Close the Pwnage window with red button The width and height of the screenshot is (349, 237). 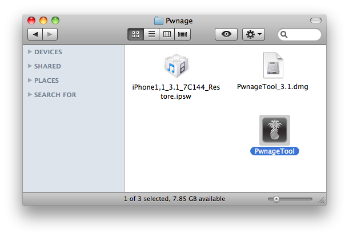pyautogui.click(x=31, y=21)
